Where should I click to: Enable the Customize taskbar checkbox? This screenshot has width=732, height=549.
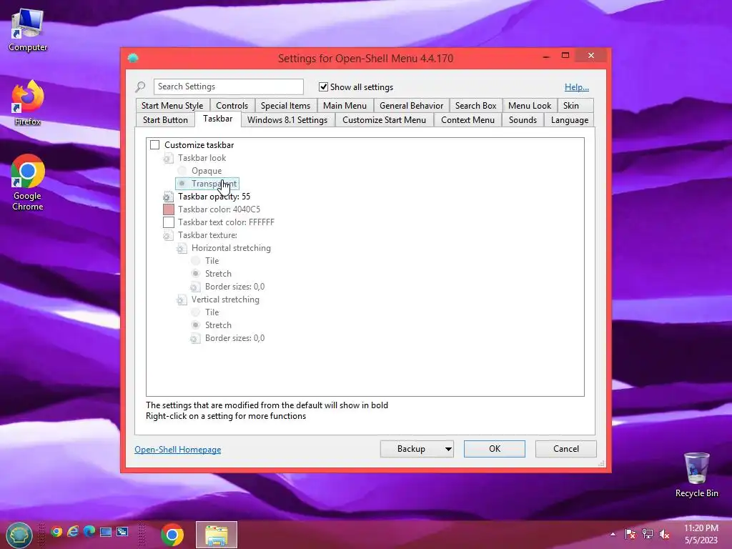tap(155, 145)
